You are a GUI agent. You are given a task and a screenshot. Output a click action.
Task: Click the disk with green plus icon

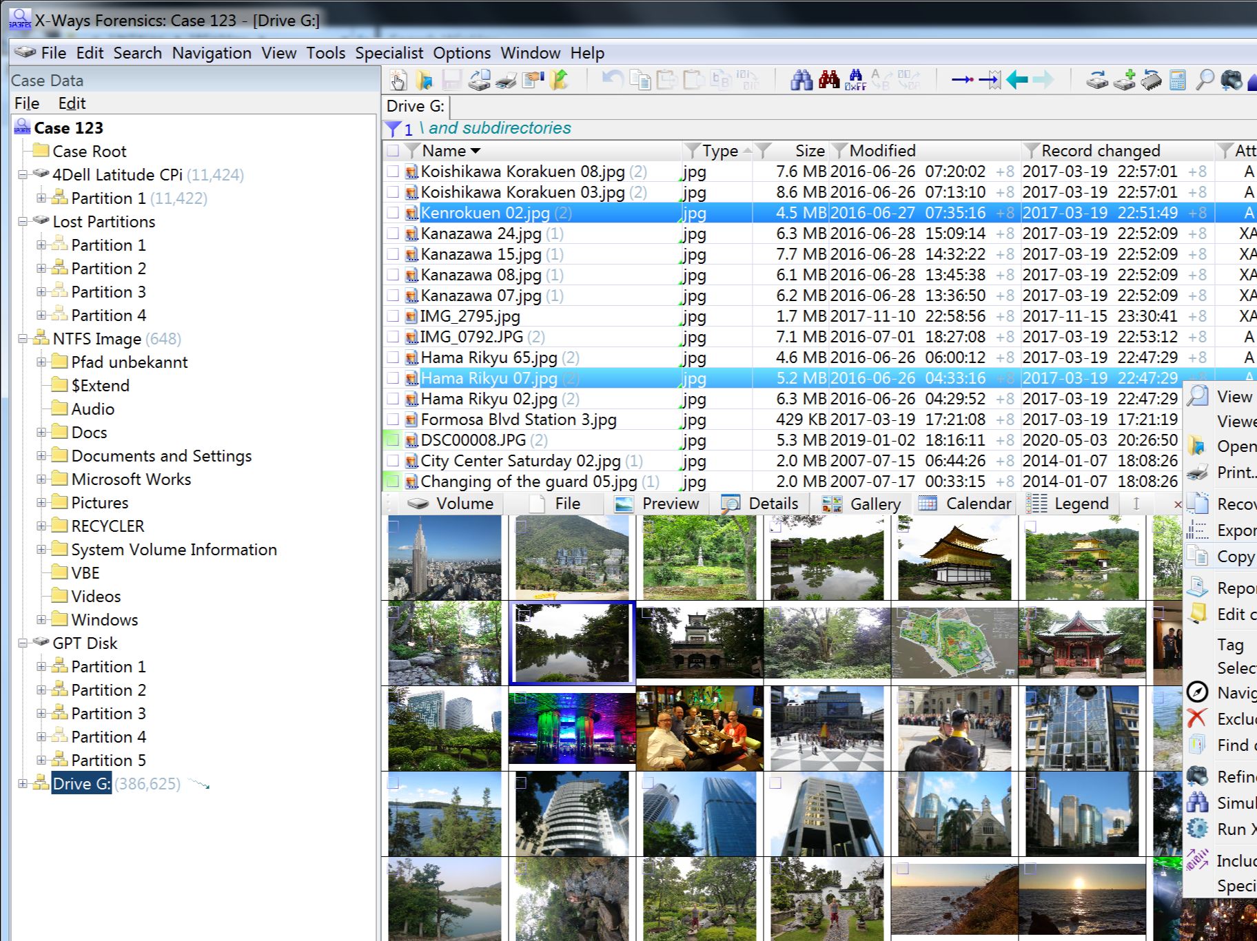click(x=1124, y=80)
